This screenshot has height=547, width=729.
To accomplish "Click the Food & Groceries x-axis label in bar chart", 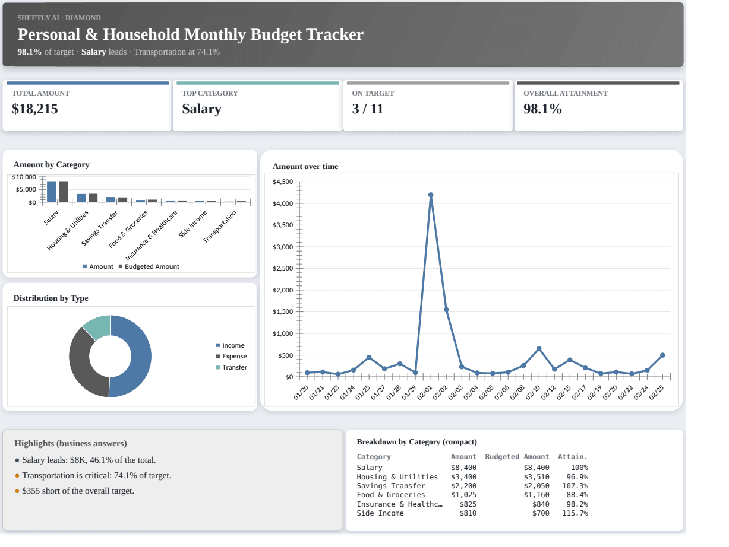I will (128, 229).
